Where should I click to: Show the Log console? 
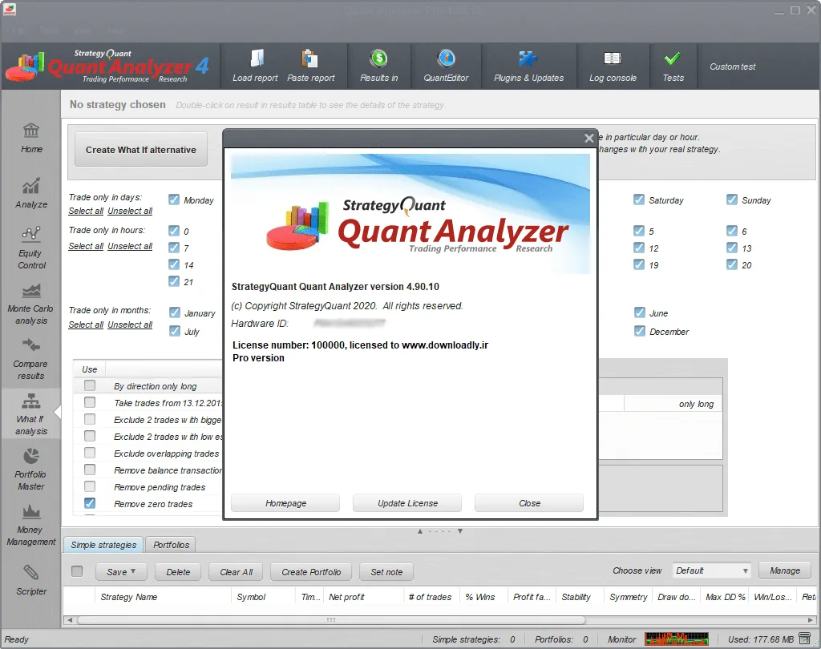[x=613, y=66]
